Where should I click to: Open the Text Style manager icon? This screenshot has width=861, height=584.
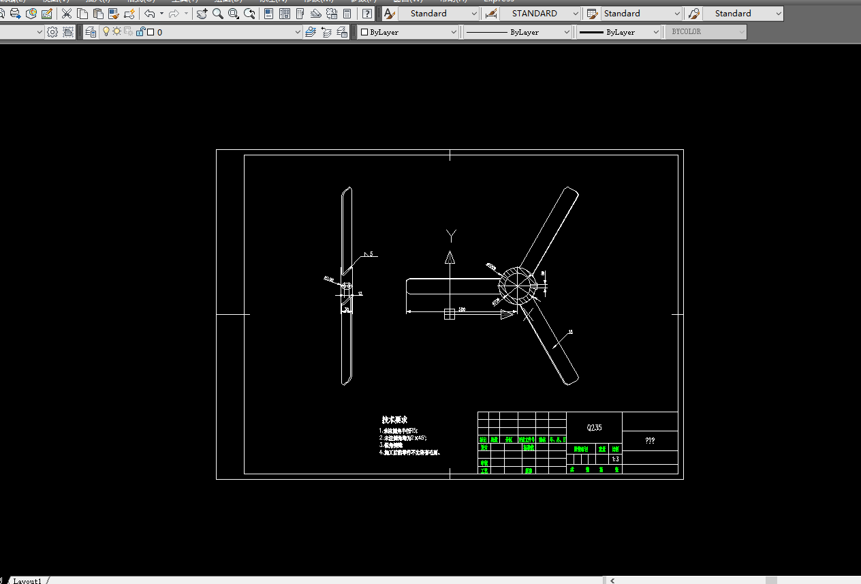389,14
